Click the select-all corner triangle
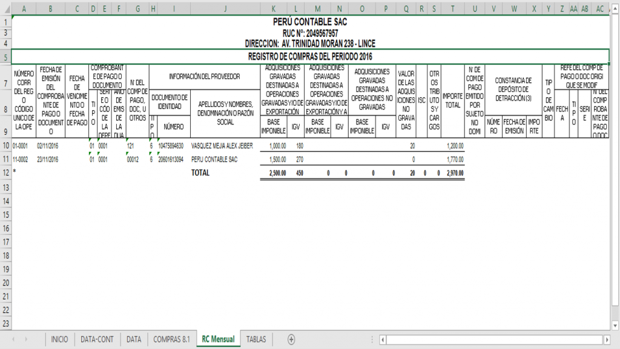Image resolution: width=620 pixels, height=349 pixels. tap(6, 9)
